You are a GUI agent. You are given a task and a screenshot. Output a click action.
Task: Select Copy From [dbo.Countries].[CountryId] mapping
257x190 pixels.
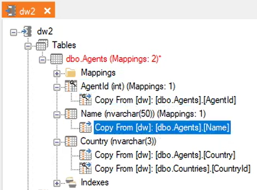coord(173,169)
